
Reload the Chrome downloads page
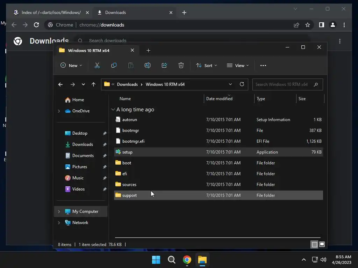(x=36, y=25)
